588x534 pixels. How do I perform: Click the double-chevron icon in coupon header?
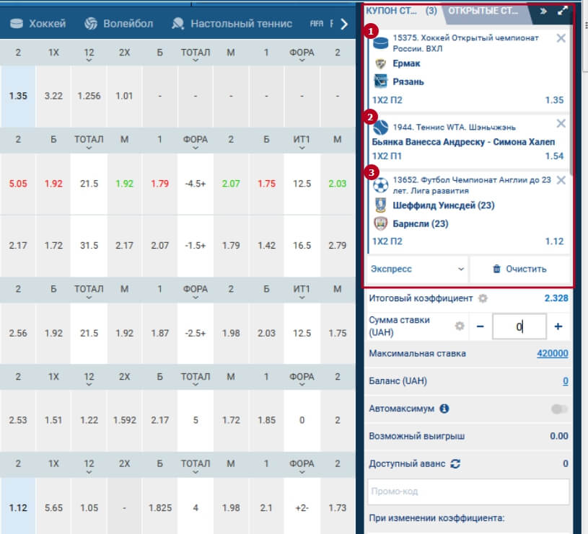543,11
